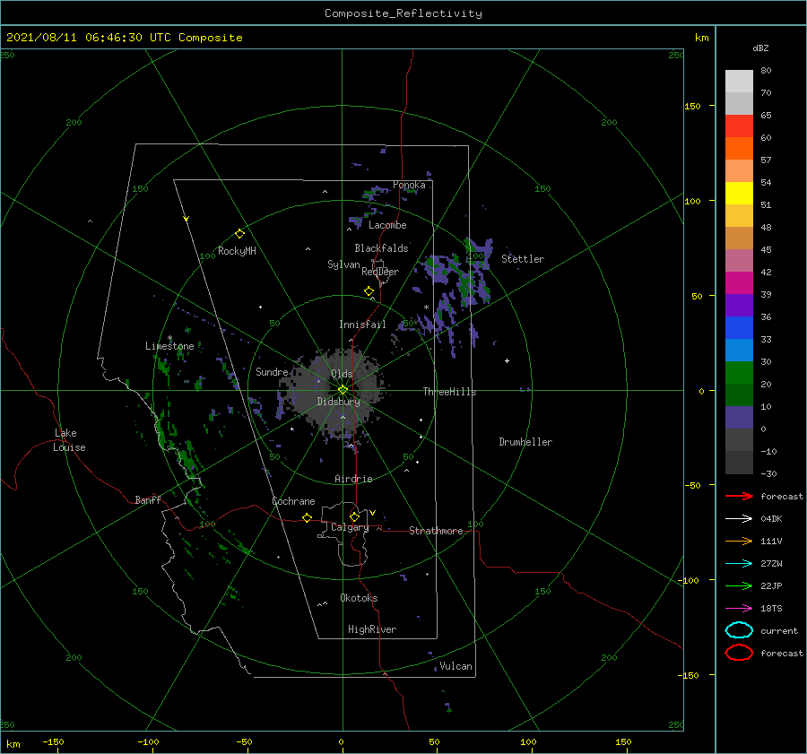Click the Airdrie label
This screenshot has height=754, width=807.
(x=353, y=479)
